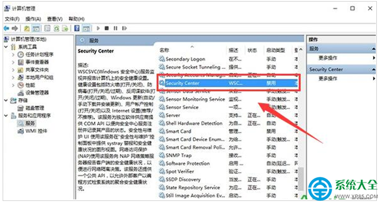Image resolution: width=379 pixels, height=202 pixels.
Task: Select the Sensor Service row
Action: (228, 107)
